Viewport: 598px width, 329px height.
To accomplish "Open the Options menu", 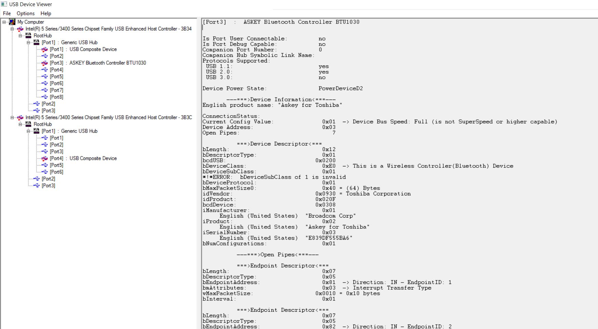I will click(x=26, y=13).
